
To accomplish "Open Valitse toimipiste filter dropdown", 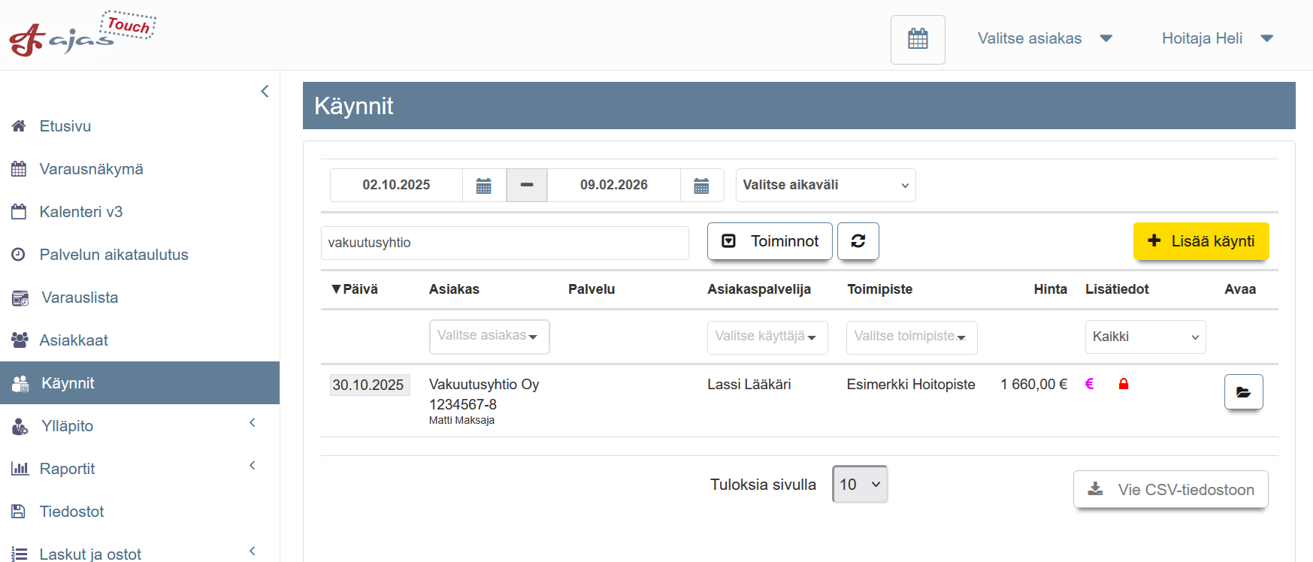I will [911, 337].
